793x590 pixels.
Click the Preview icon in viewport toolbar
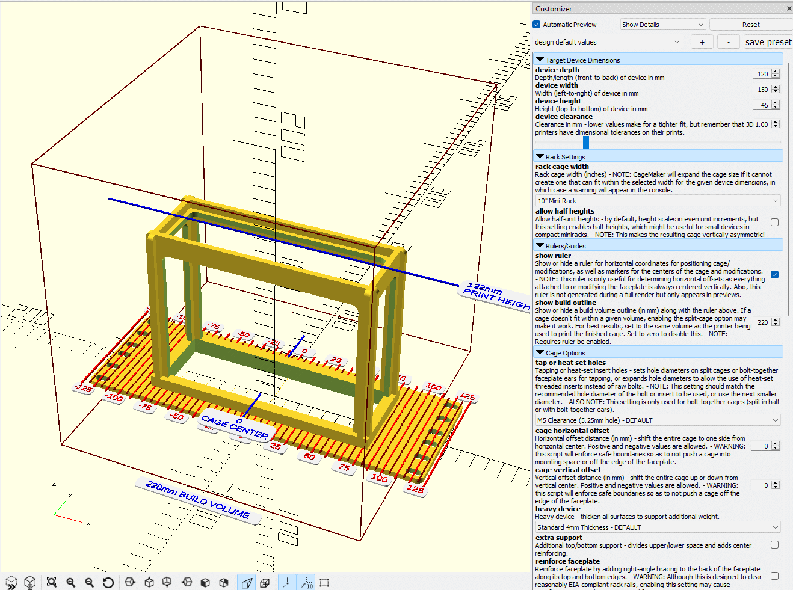click(11, 582)
